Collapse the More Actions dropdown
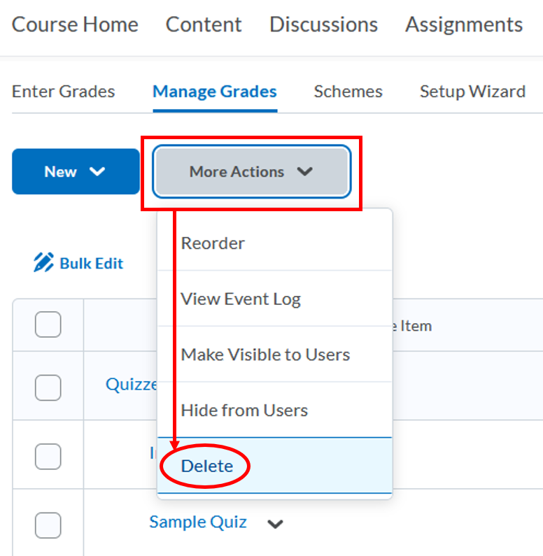This screenshot has height=556, width=543. click(252, 171)
